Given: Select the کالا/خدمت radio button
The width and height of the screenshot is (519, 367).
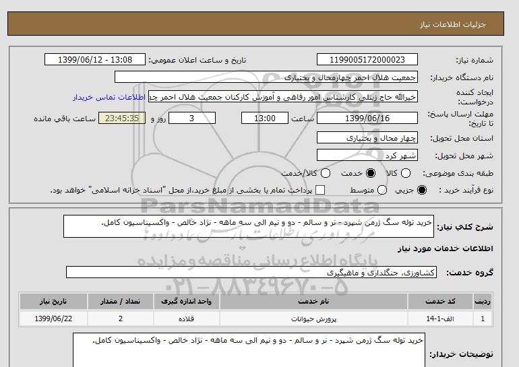Looking at the screenshot, I should (x=326, y=173).
